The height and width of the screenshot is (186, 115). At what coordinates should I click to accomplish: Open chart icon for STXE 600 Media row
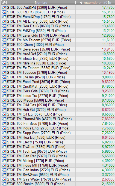tap(4, 101)
